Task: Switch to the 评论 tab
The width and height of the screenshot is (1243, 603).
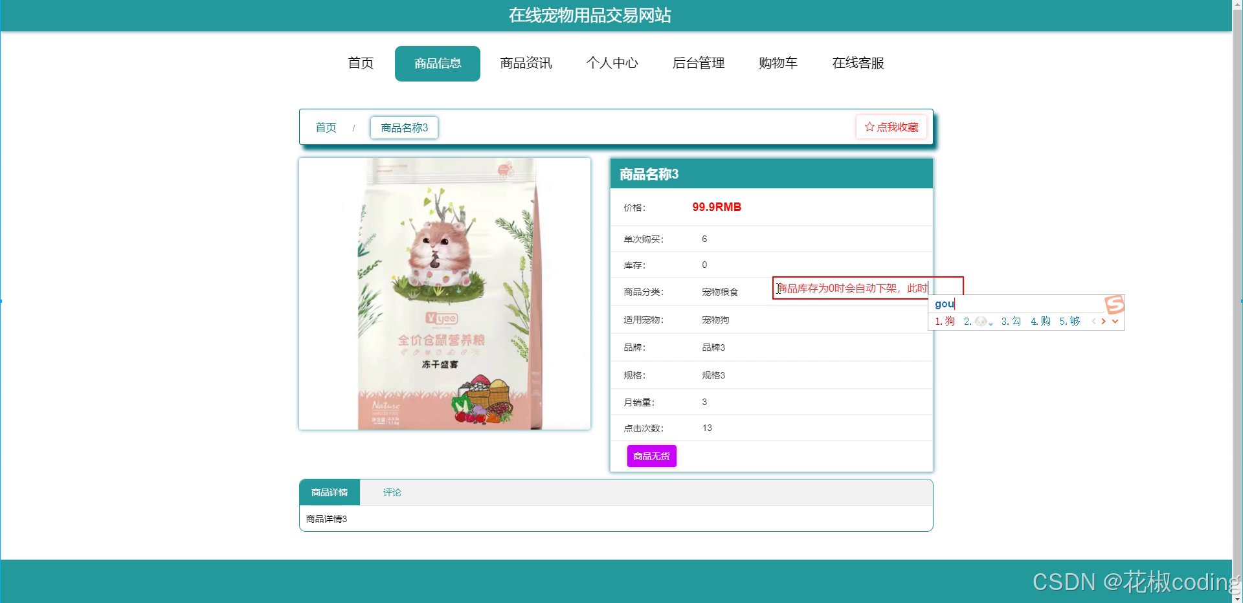Action: [x=392, y=492]
